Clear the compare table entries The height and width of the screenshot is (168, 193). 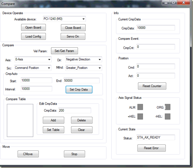[82, 130]
